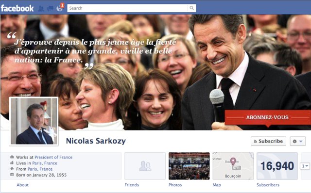Image resolution: width=311 pixels, height=193 pixels.
Task: Open the Map section label
Action: click(217, 185)
